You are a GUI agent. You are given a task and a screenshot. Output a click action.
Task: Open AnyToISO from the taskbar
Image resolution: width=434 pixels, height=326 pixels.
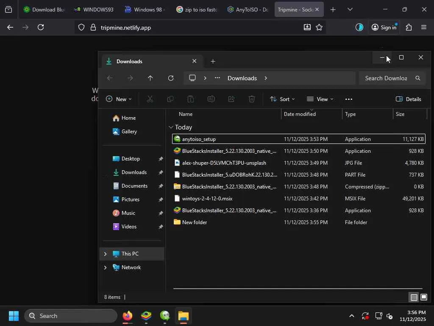165,316
